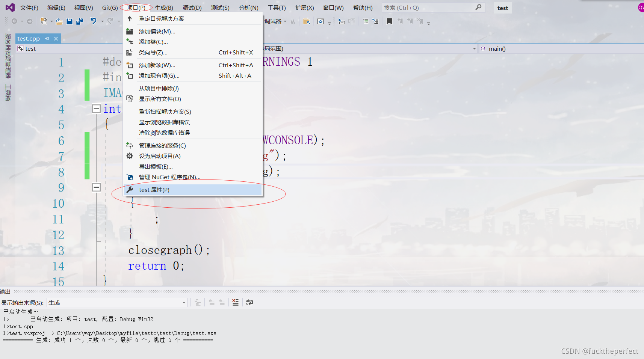Close the test.cpp editor tab
The height and width of the screenshot is (359, 644).
click(56, 39)
